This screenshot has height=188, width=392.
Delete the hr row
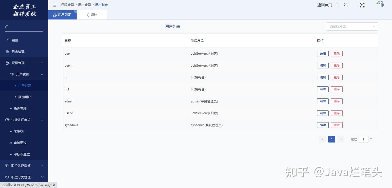point(337,77)
